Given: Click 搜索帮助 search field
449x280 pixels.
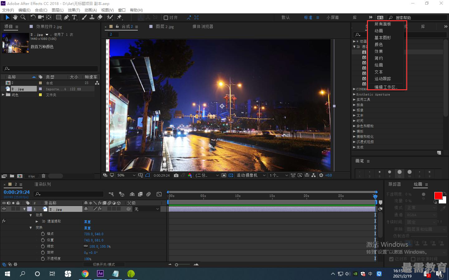Looking at the screenshot, I should click(x=418, y=18).
